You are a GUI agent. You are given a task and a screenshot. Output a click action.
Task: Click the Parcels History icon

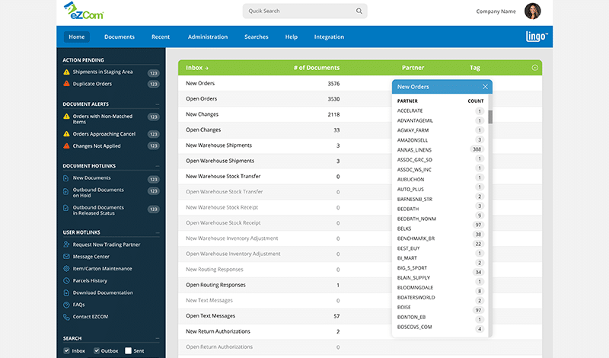pyautogui.click(x=67, y=281)
